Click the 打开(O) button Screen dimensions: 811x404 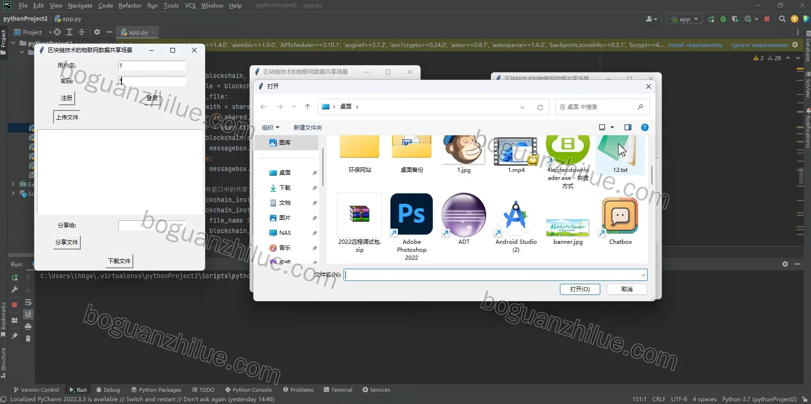coord(580,289)
